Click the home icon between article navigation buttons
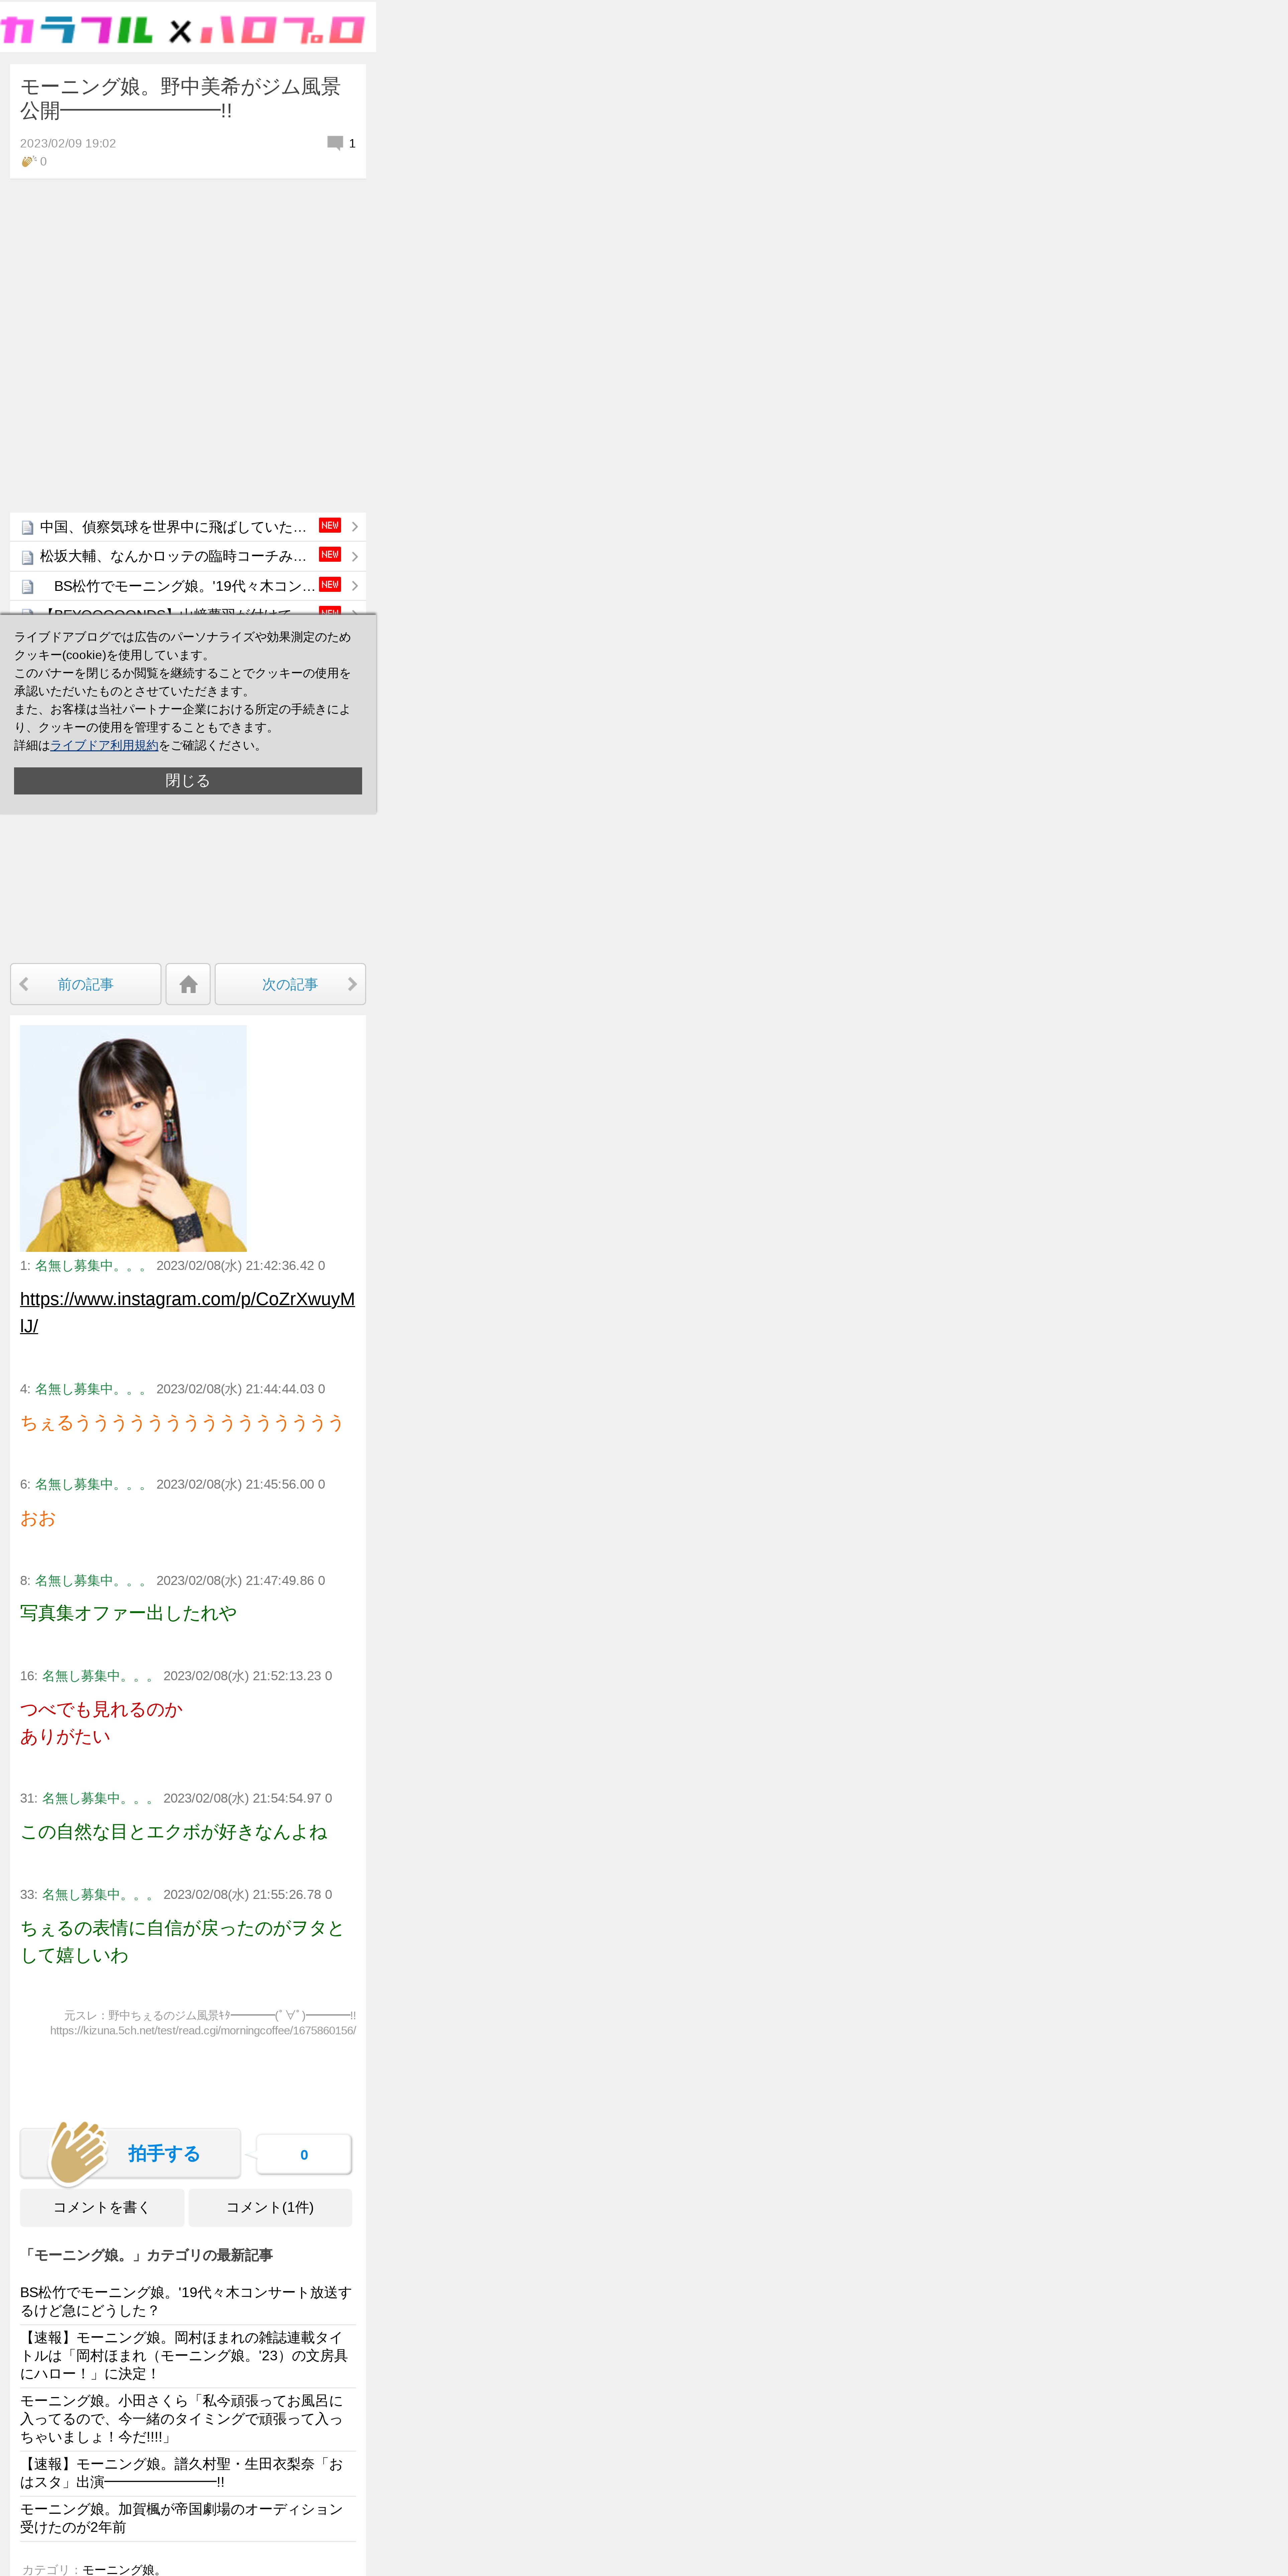 click(188, 984)
